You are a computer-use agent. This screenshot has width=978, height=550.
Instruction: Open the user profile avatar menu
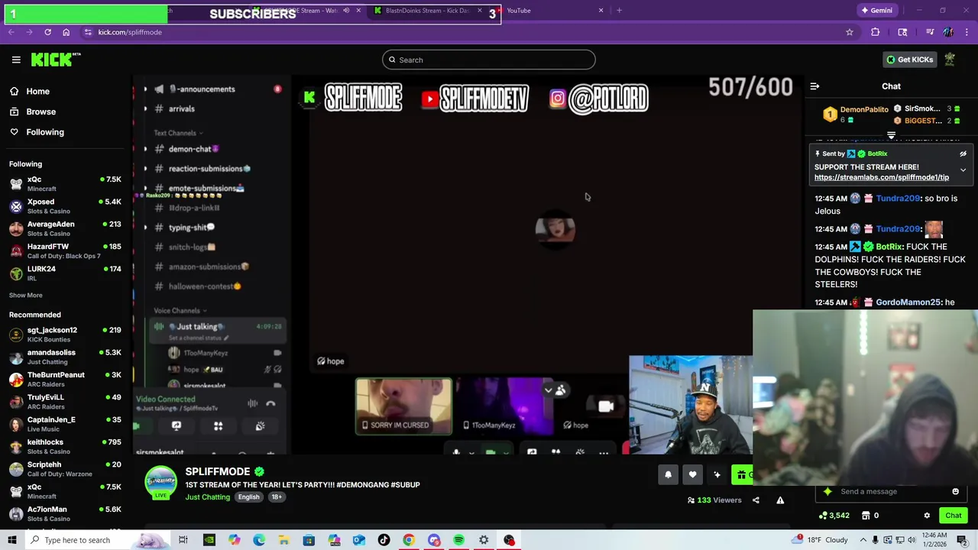click(x=950, y=60)
